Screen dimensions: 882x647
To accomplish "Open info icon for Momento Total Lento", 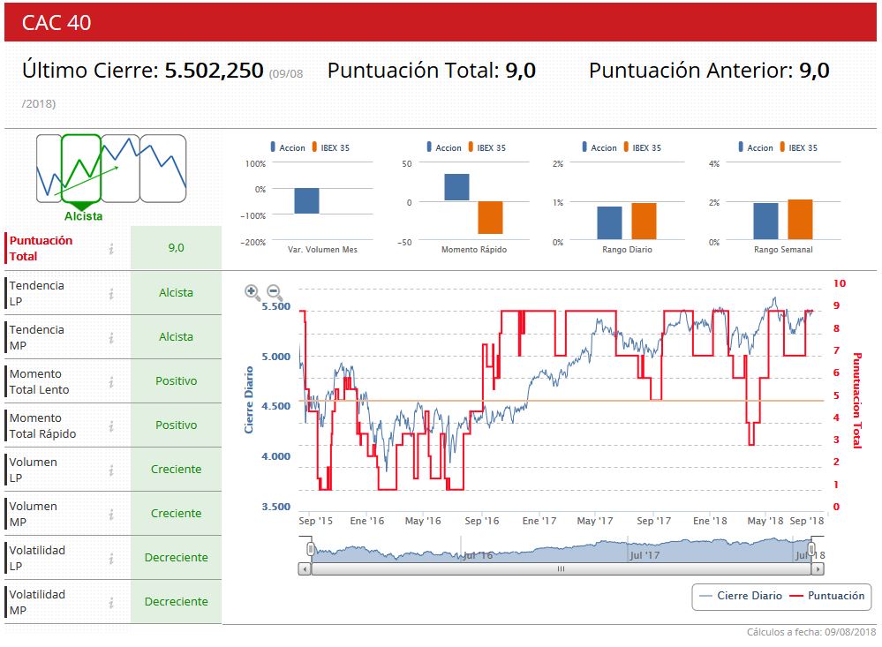I will coord(111,381).
